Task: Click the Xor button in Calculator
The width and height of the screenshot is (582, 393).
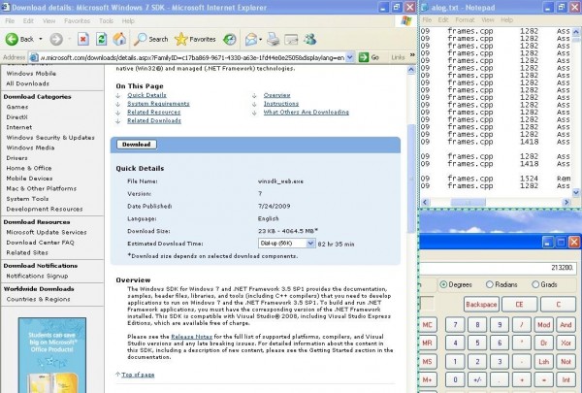Action: (566, 343)
